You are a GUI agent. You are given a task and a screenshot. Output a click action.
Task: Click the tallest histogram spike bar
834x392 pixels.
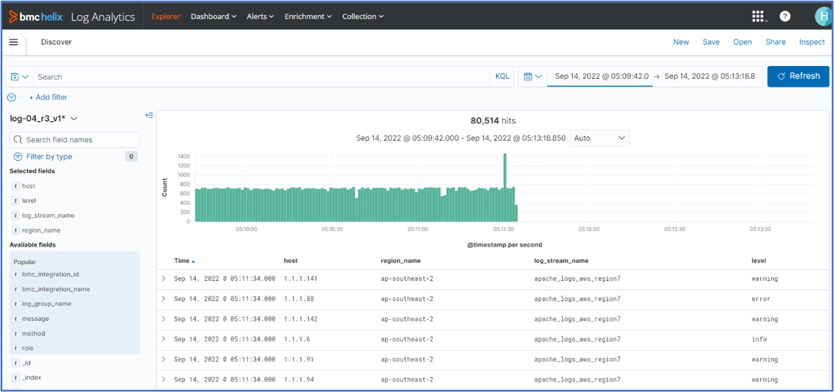[505, 187]
